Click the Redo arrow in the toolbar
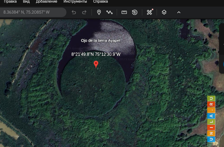224x147 pixels. (84, 12)
